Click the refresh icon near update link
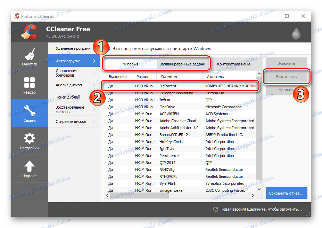322x228 pixels. pyautogui.click(x=216, y=209)
